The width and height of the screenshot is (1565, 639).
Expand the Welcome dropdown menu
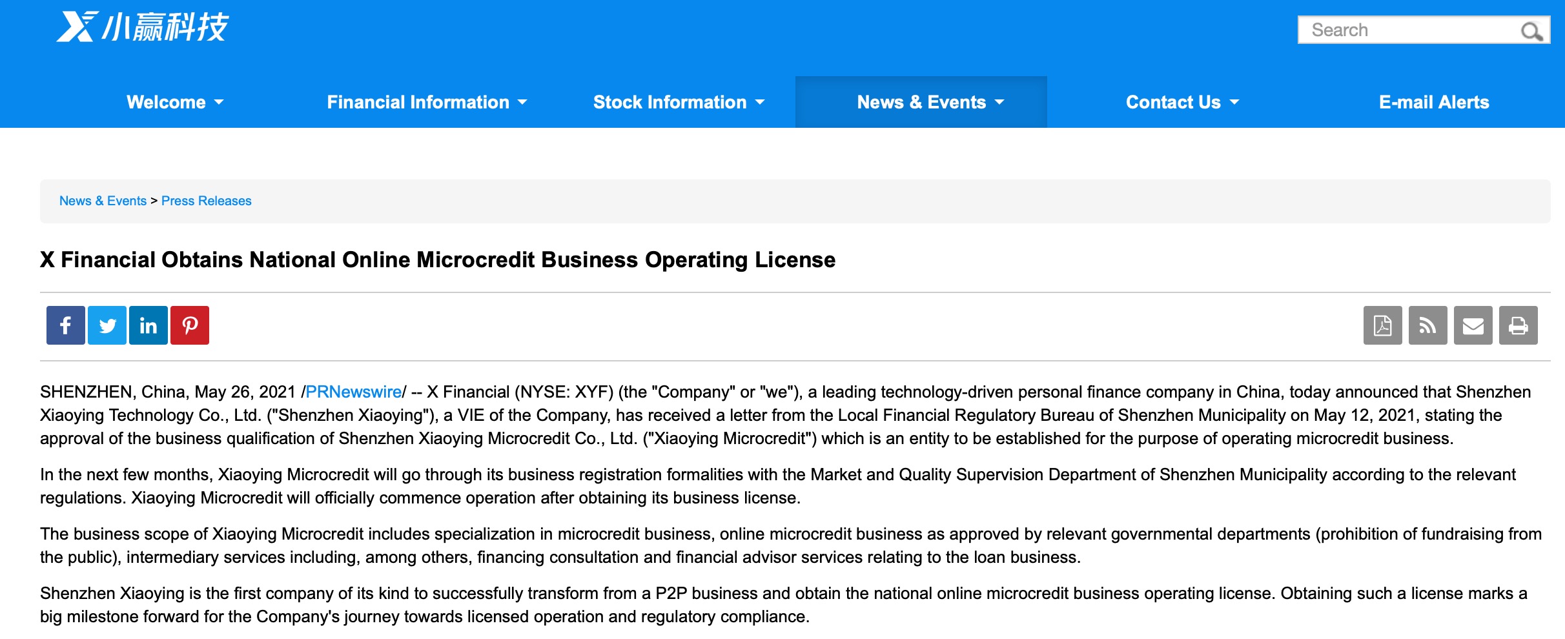point(175,102)
